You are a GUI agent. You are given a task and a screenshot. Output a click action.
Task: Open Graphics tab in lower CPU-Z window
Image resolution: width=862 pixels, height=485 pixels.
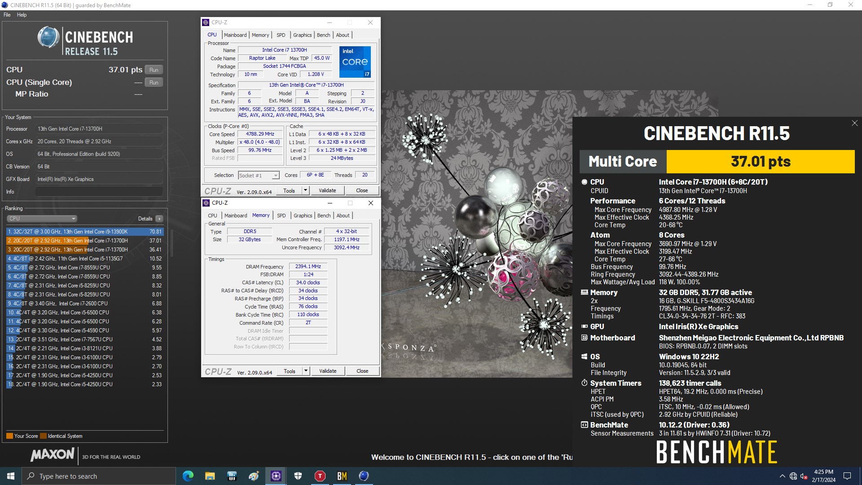click(x=303, y=216)
